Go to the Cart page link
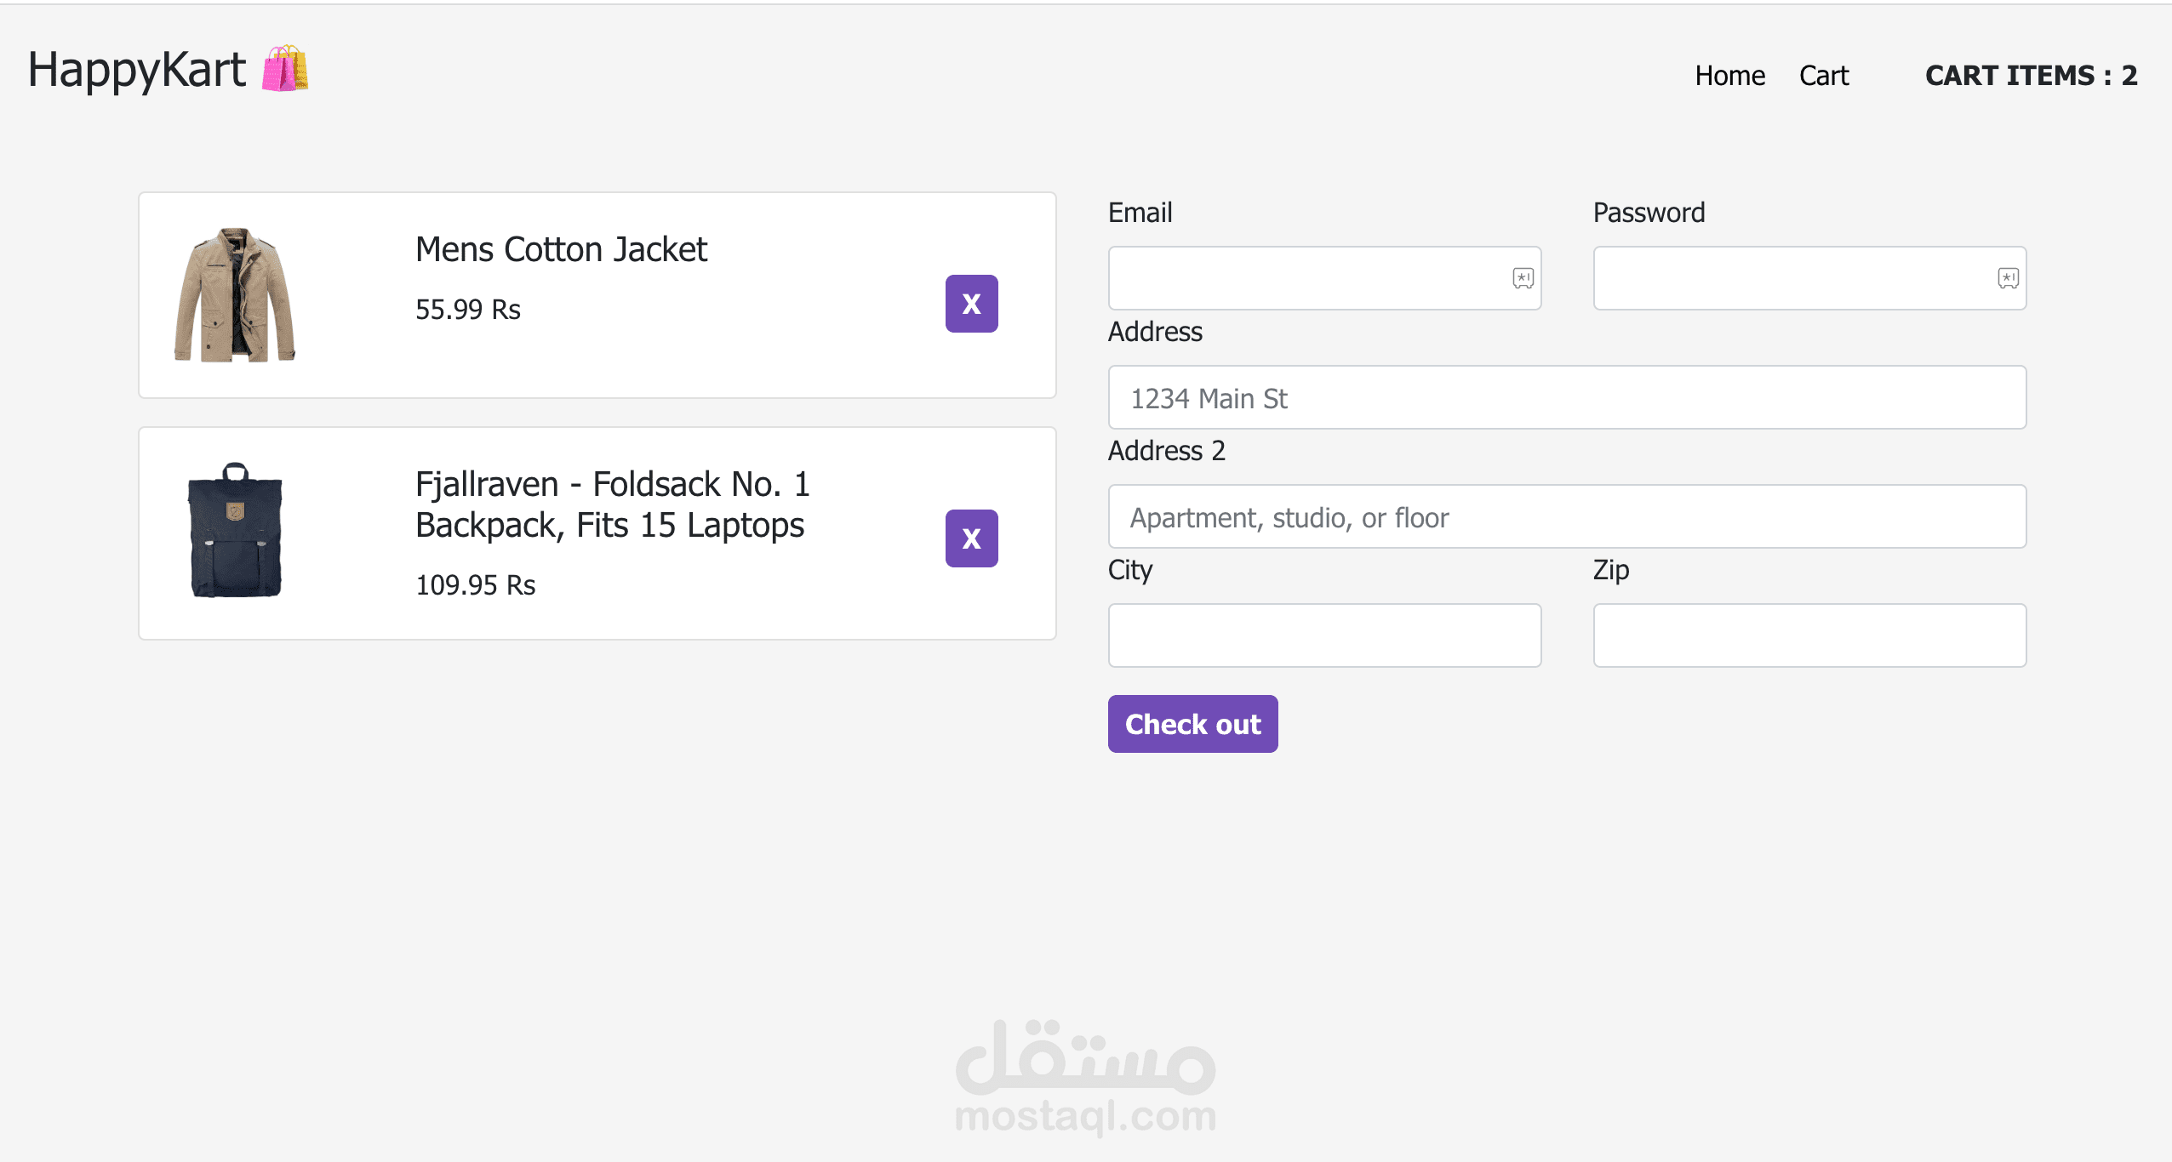 [1823, 76]
